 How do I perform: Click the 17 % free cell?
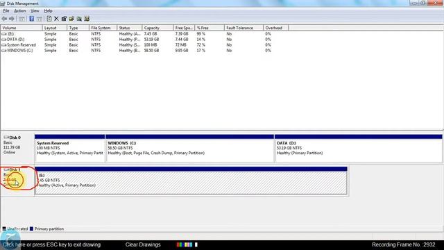(x=201, y=51)
